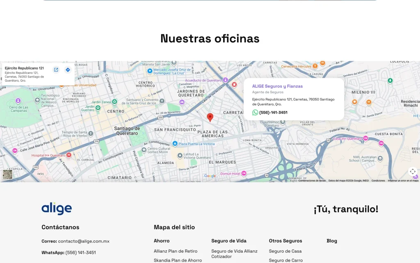The width and height of the screenshot is (420, 263).
Task: Open Seguro de Vida Allianz Cotizador
Action: [234, 254]
